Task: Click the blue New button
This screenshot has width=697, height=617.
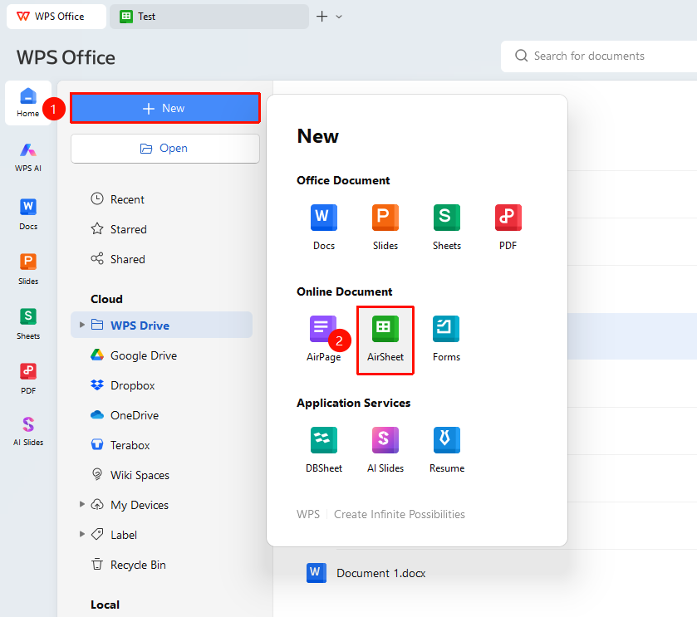Action: click(165, 108)
